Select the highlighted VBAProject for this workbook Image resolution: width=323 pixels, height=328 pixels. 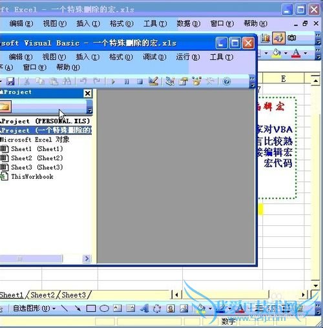click(x=46, y=130)
